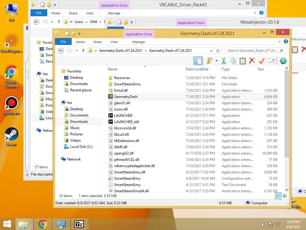Open recent locations dropdown in Geometry.Dash window
This screenshot has height=230, width=306.
pyautogui.click(x=77, y=51)
